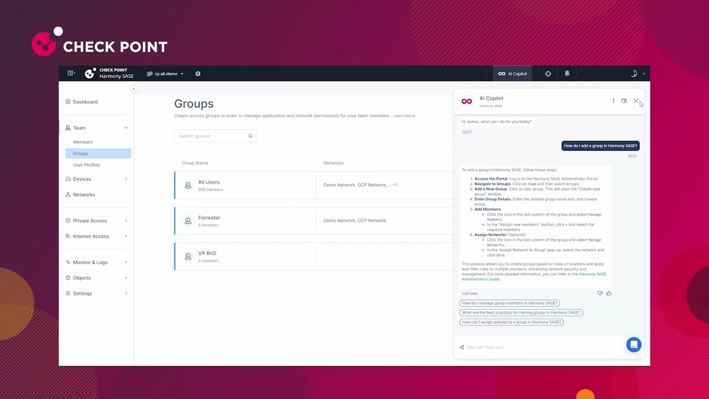Click the Group Name column header
Image resolution: width=709 pixels, height=399 pixels.
[195, 163]
